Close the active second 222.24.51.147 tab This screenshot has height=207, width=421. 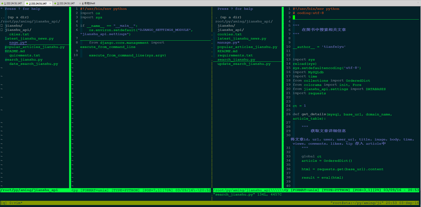click(x=51, y=3)
